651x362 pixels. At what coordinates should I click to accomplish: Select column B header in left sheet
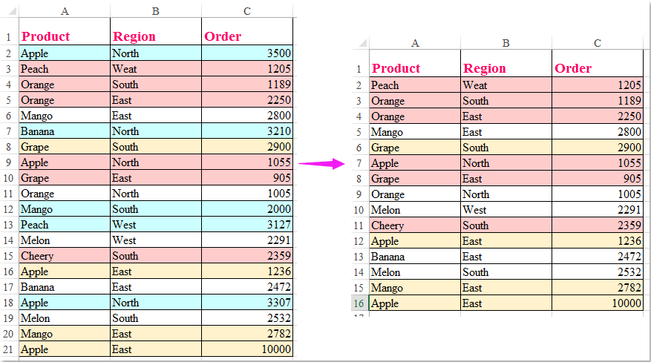[156, 11]
